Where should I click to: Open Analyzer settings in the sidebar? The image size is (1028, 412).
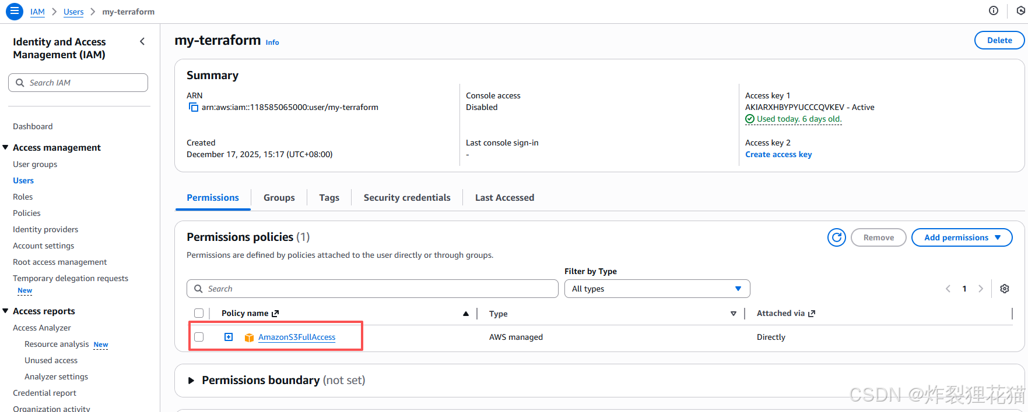[x=56, y=377]
